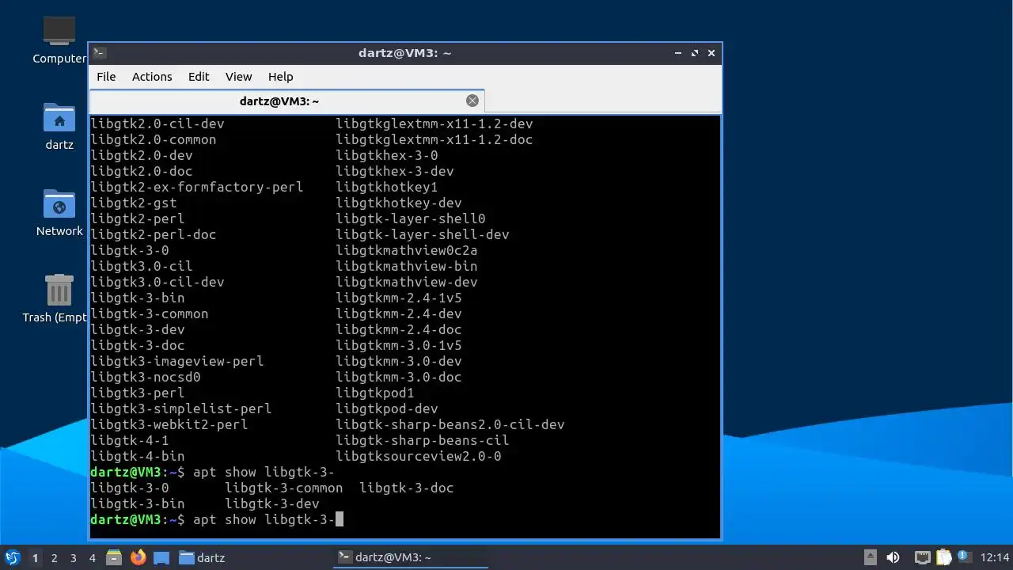The image size is (1013, 570).
Task: Open the View menu
Action: [238, 77]
